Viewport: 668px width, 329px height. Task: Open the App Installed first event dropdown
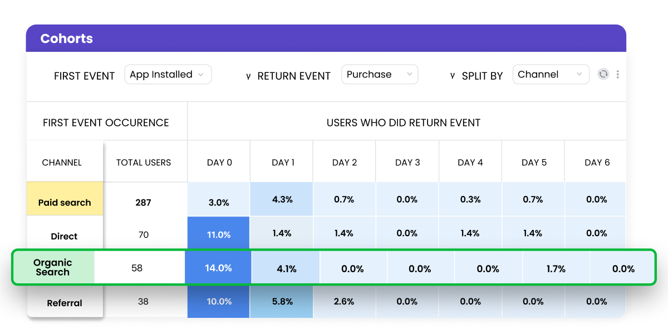click(x=167, y=75)
